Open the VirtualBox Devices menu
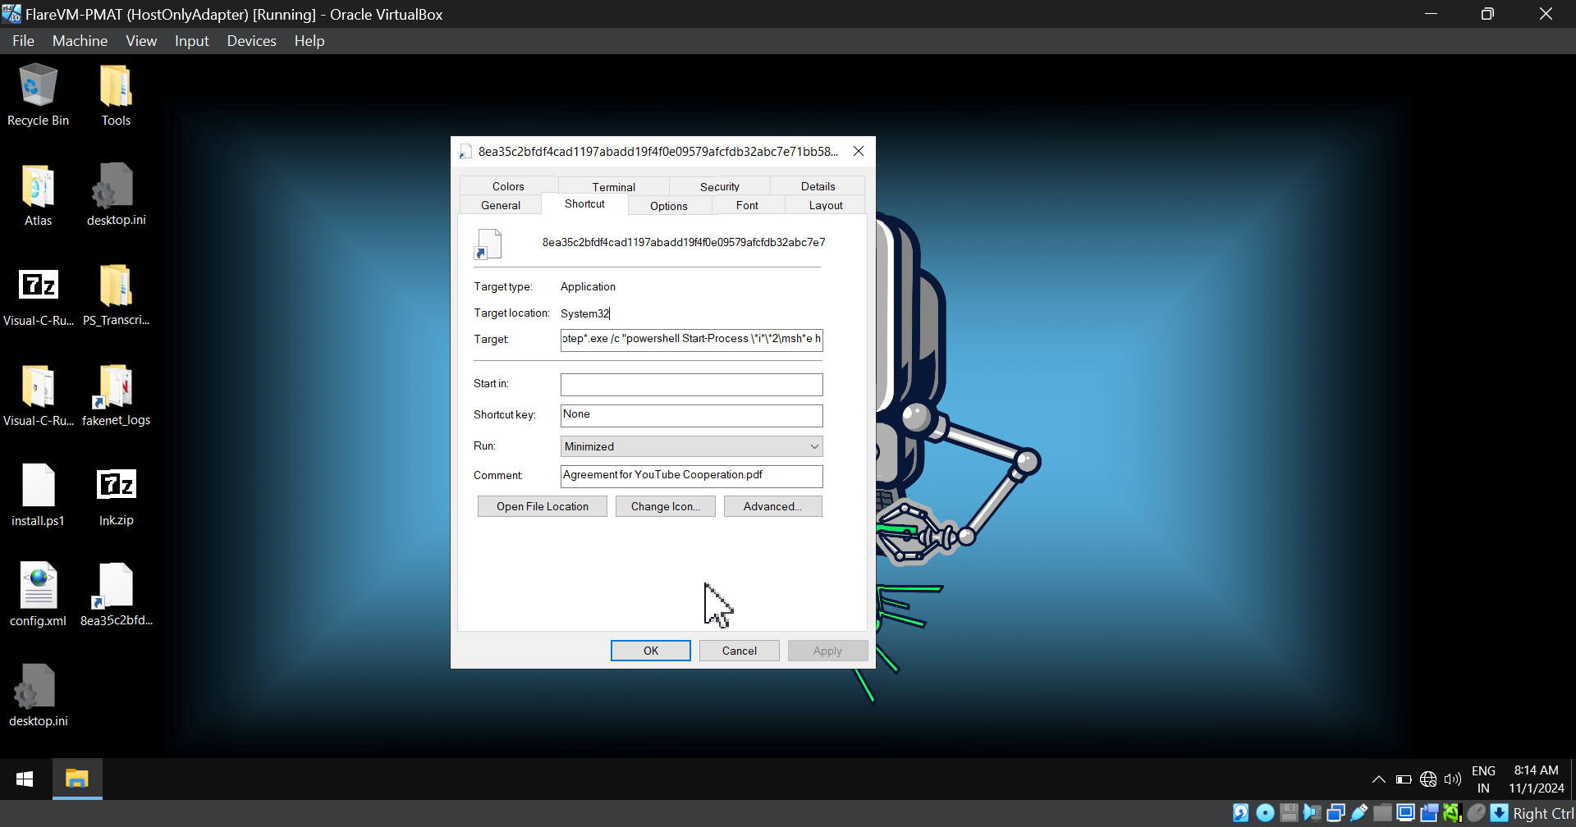Screen dimensions: 1576x827 [251, 41]
